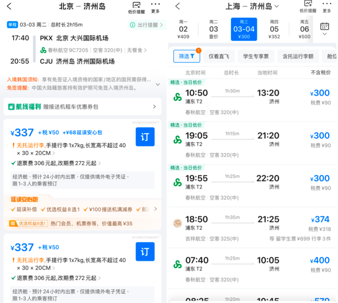
Task: Expand the 航线福利 benefits row
Action: [82, 107]
